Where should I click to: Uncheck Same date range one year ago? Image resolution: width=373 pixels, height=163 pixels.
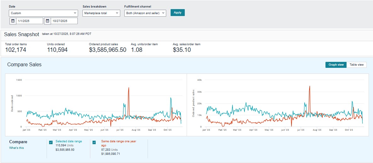[x=94, y=142]
